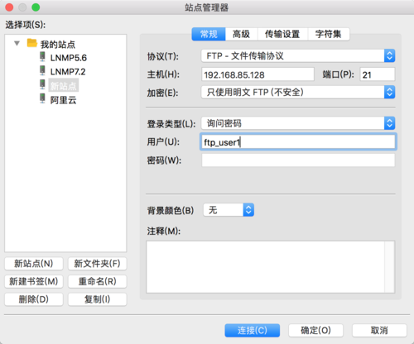The image size is (414, 344).
Task: Select the LNMP5.6 site entry
Action: point(69,58)
